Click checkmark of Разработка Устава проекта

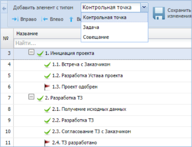click(x=47, y=76)
